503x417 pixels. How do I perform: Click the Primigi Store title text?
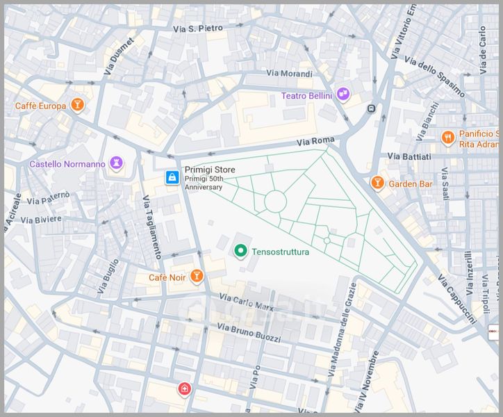[x=209, y=170]
